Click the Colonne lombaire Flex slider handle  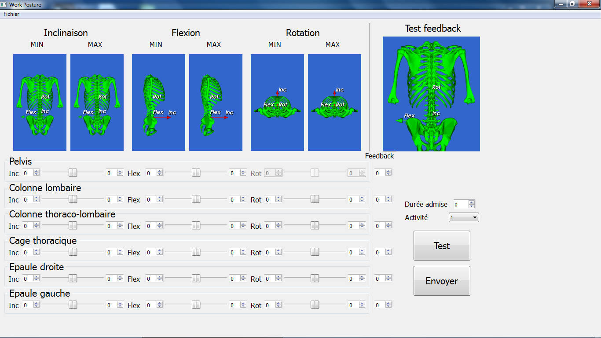point(196,199)
